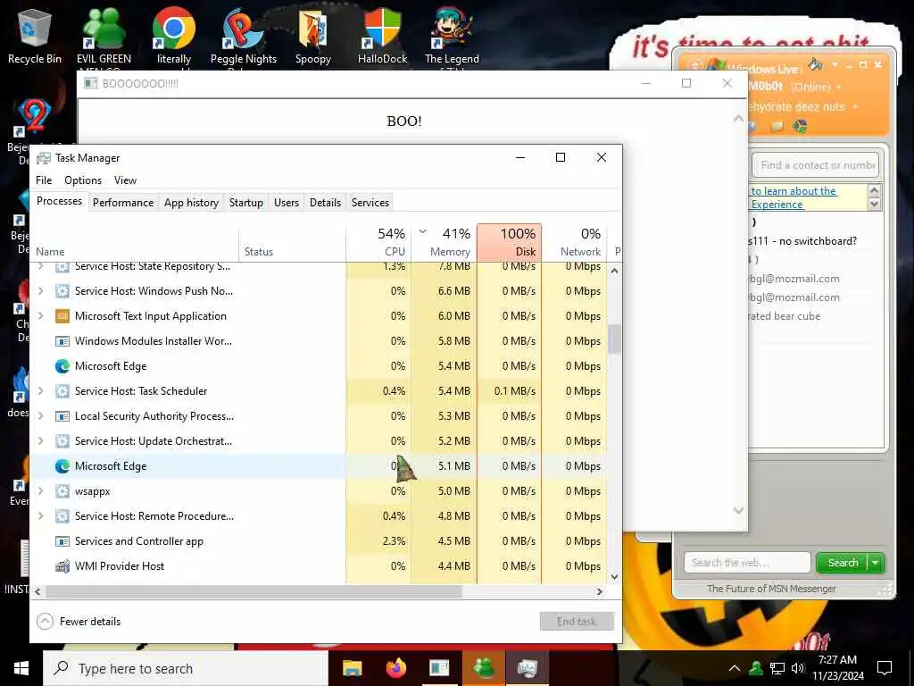
Task: Open the Recycle Bin desktop icon
Action: (35, 36)
